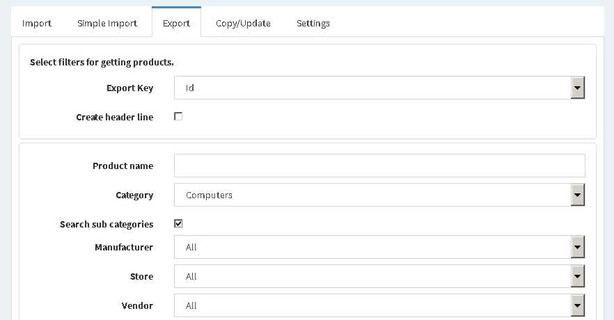614x320 pixels.
Task: Open the Vendor combo box showing All
Action: [379, 305]
